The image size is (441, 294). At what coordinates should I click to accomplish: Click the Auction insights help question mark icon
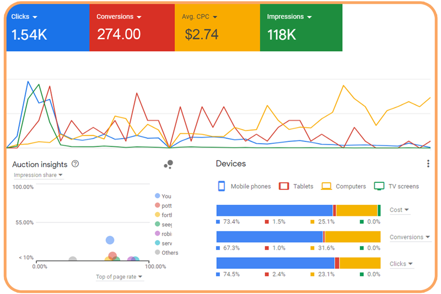[x=76, y=164]
